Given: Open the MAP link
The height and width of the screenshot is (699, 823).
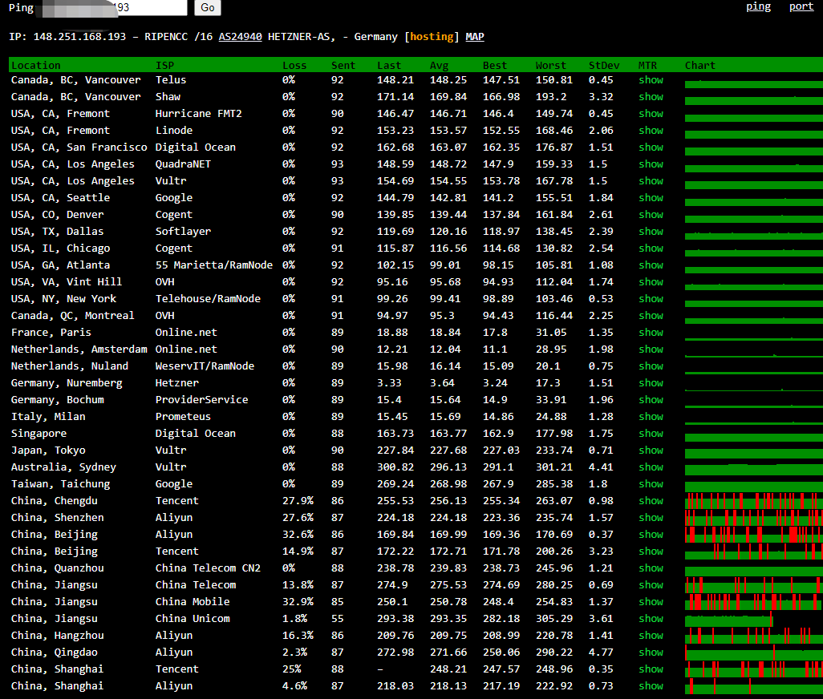Looking at the screenshot, I should tap(475, 37).
